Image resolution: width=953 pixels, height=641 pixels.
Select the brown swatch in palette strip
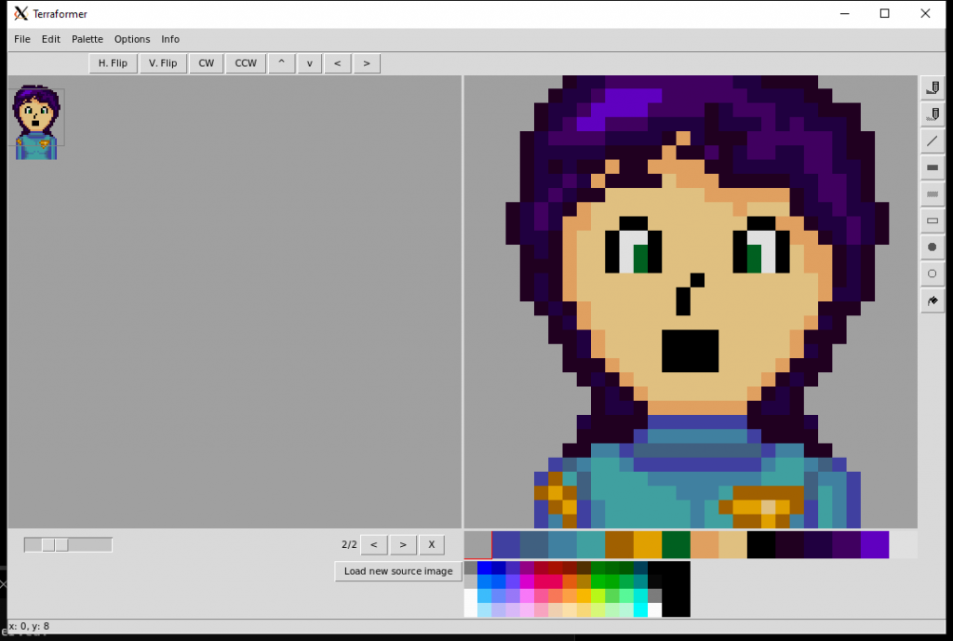point(619,545)
